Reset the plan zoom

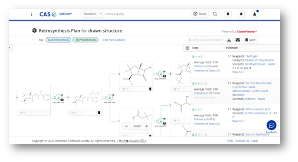pos(137,126)
